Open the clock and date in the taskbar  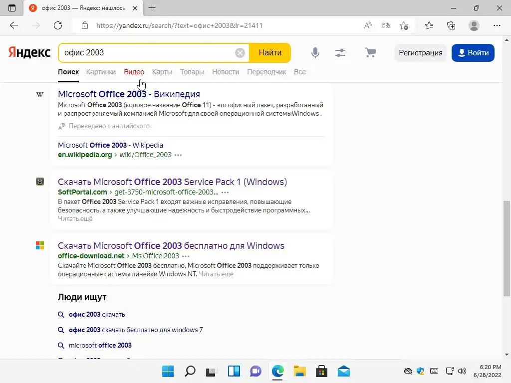[x=487, y=371]
